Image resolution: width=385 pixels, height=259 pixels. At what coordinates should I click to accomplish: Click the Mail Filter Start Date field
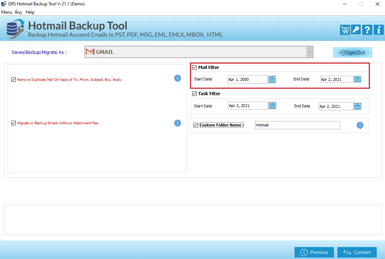[x=247, y=79]
